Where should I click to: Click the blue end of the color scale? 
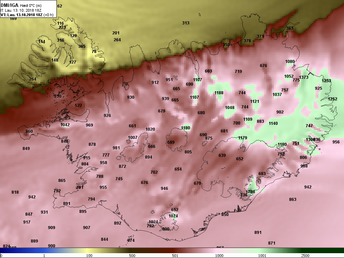pyautogui.click(x=13, y=250)
